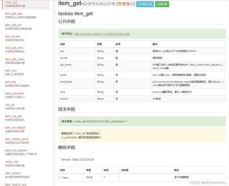Go to item_list_weight API page
Screen dimensions: 229x186
15,128
